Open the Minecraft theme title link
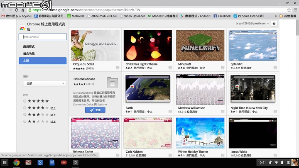 184,64
